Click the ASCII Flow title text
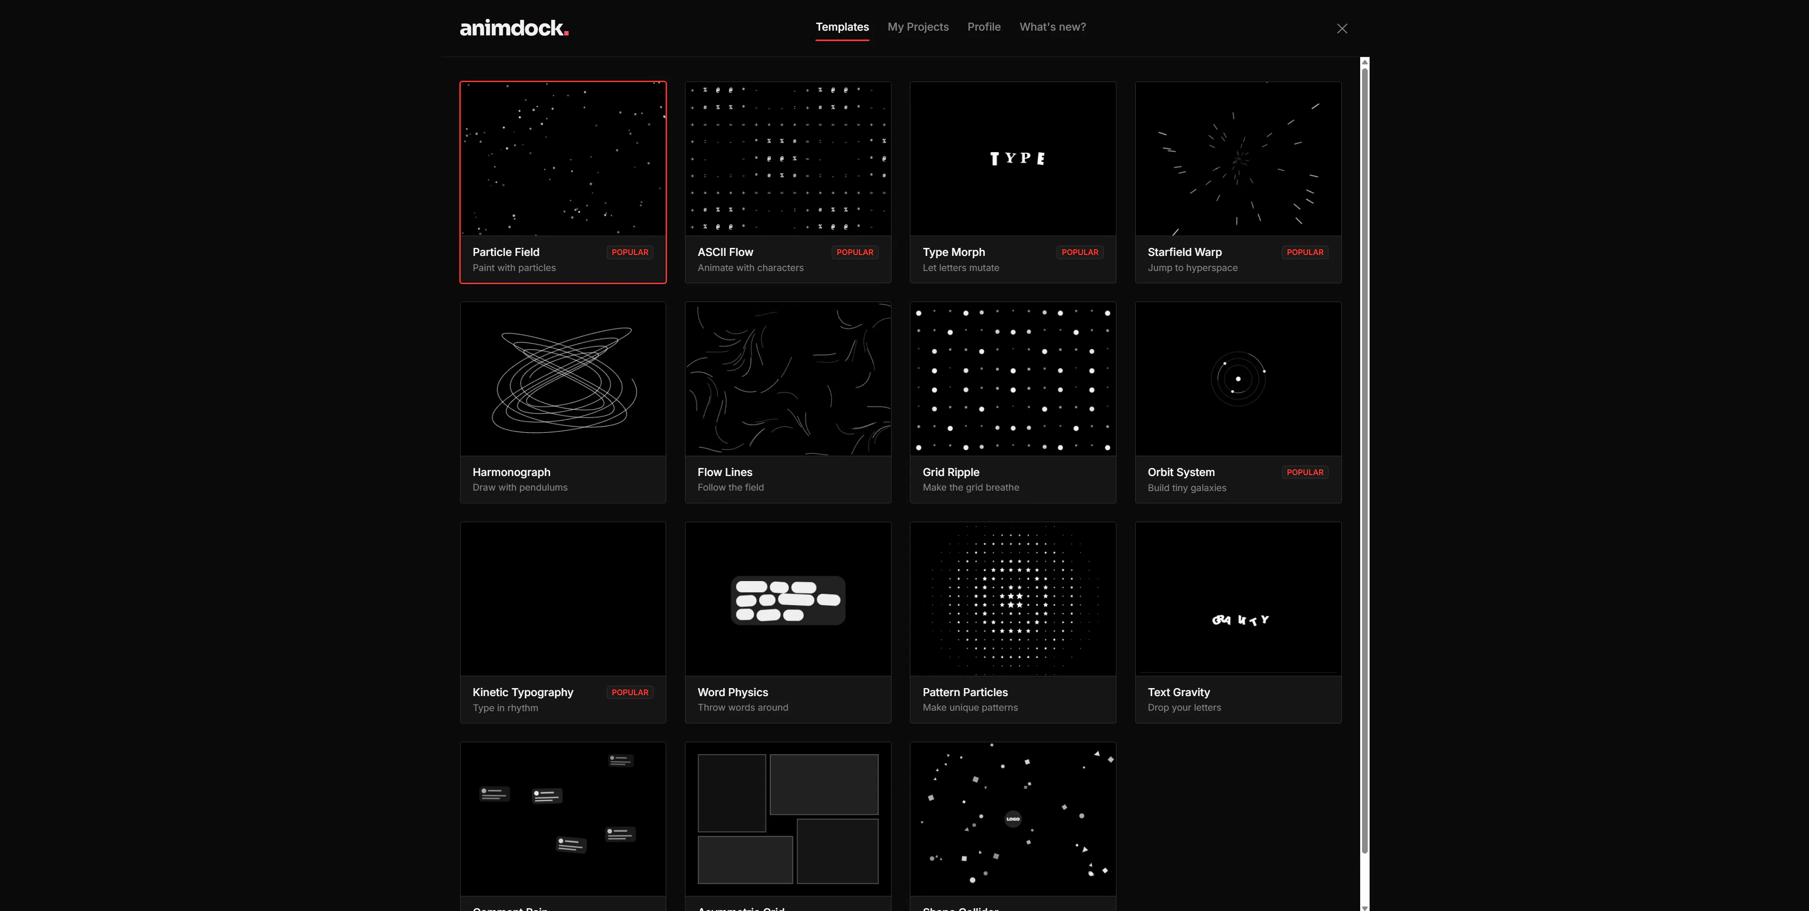The height and width of the screenshot is (911, 1809). click(x=725, y=252)
